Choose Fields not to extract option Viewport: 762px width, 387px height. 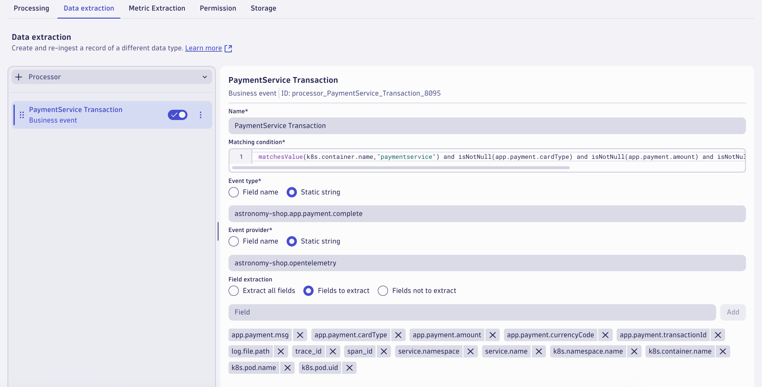click(383, 291)
